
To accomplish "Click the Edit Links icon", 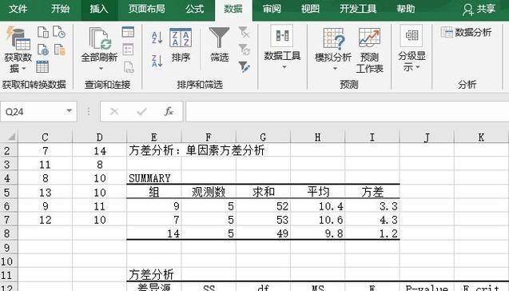I will pyautogui.click(x=129, y=67).
